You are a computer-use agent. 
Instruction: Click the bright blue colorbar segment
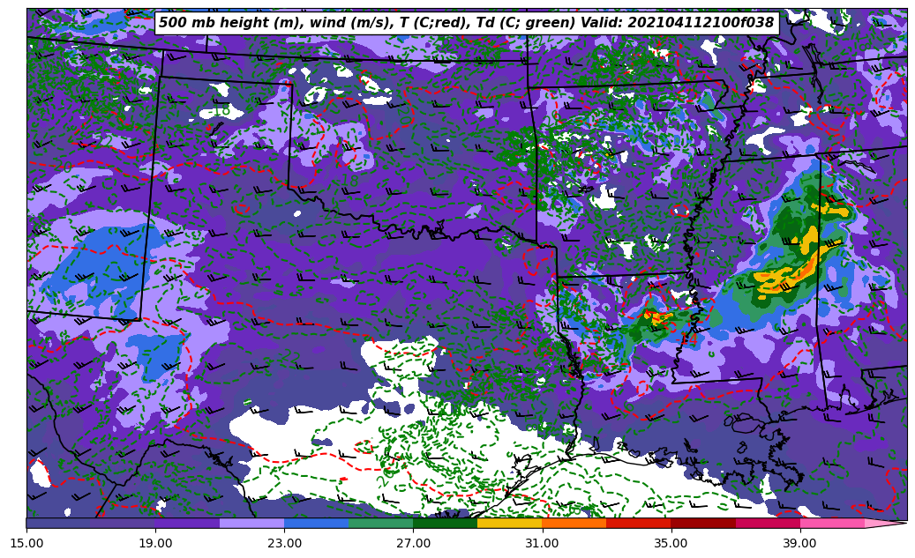pyautogui.click(x=316, y=523)
